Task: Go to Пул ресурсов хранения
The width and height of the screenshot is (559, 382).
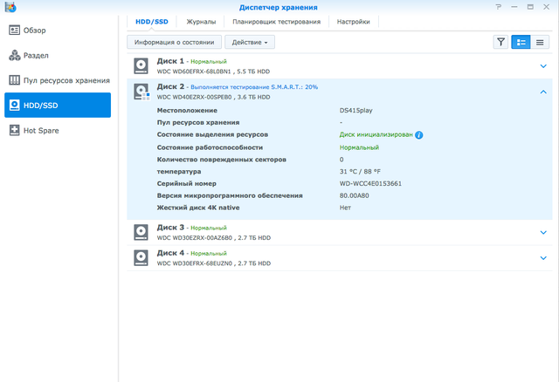Action: pyautogui.click(x=58, y=80)
